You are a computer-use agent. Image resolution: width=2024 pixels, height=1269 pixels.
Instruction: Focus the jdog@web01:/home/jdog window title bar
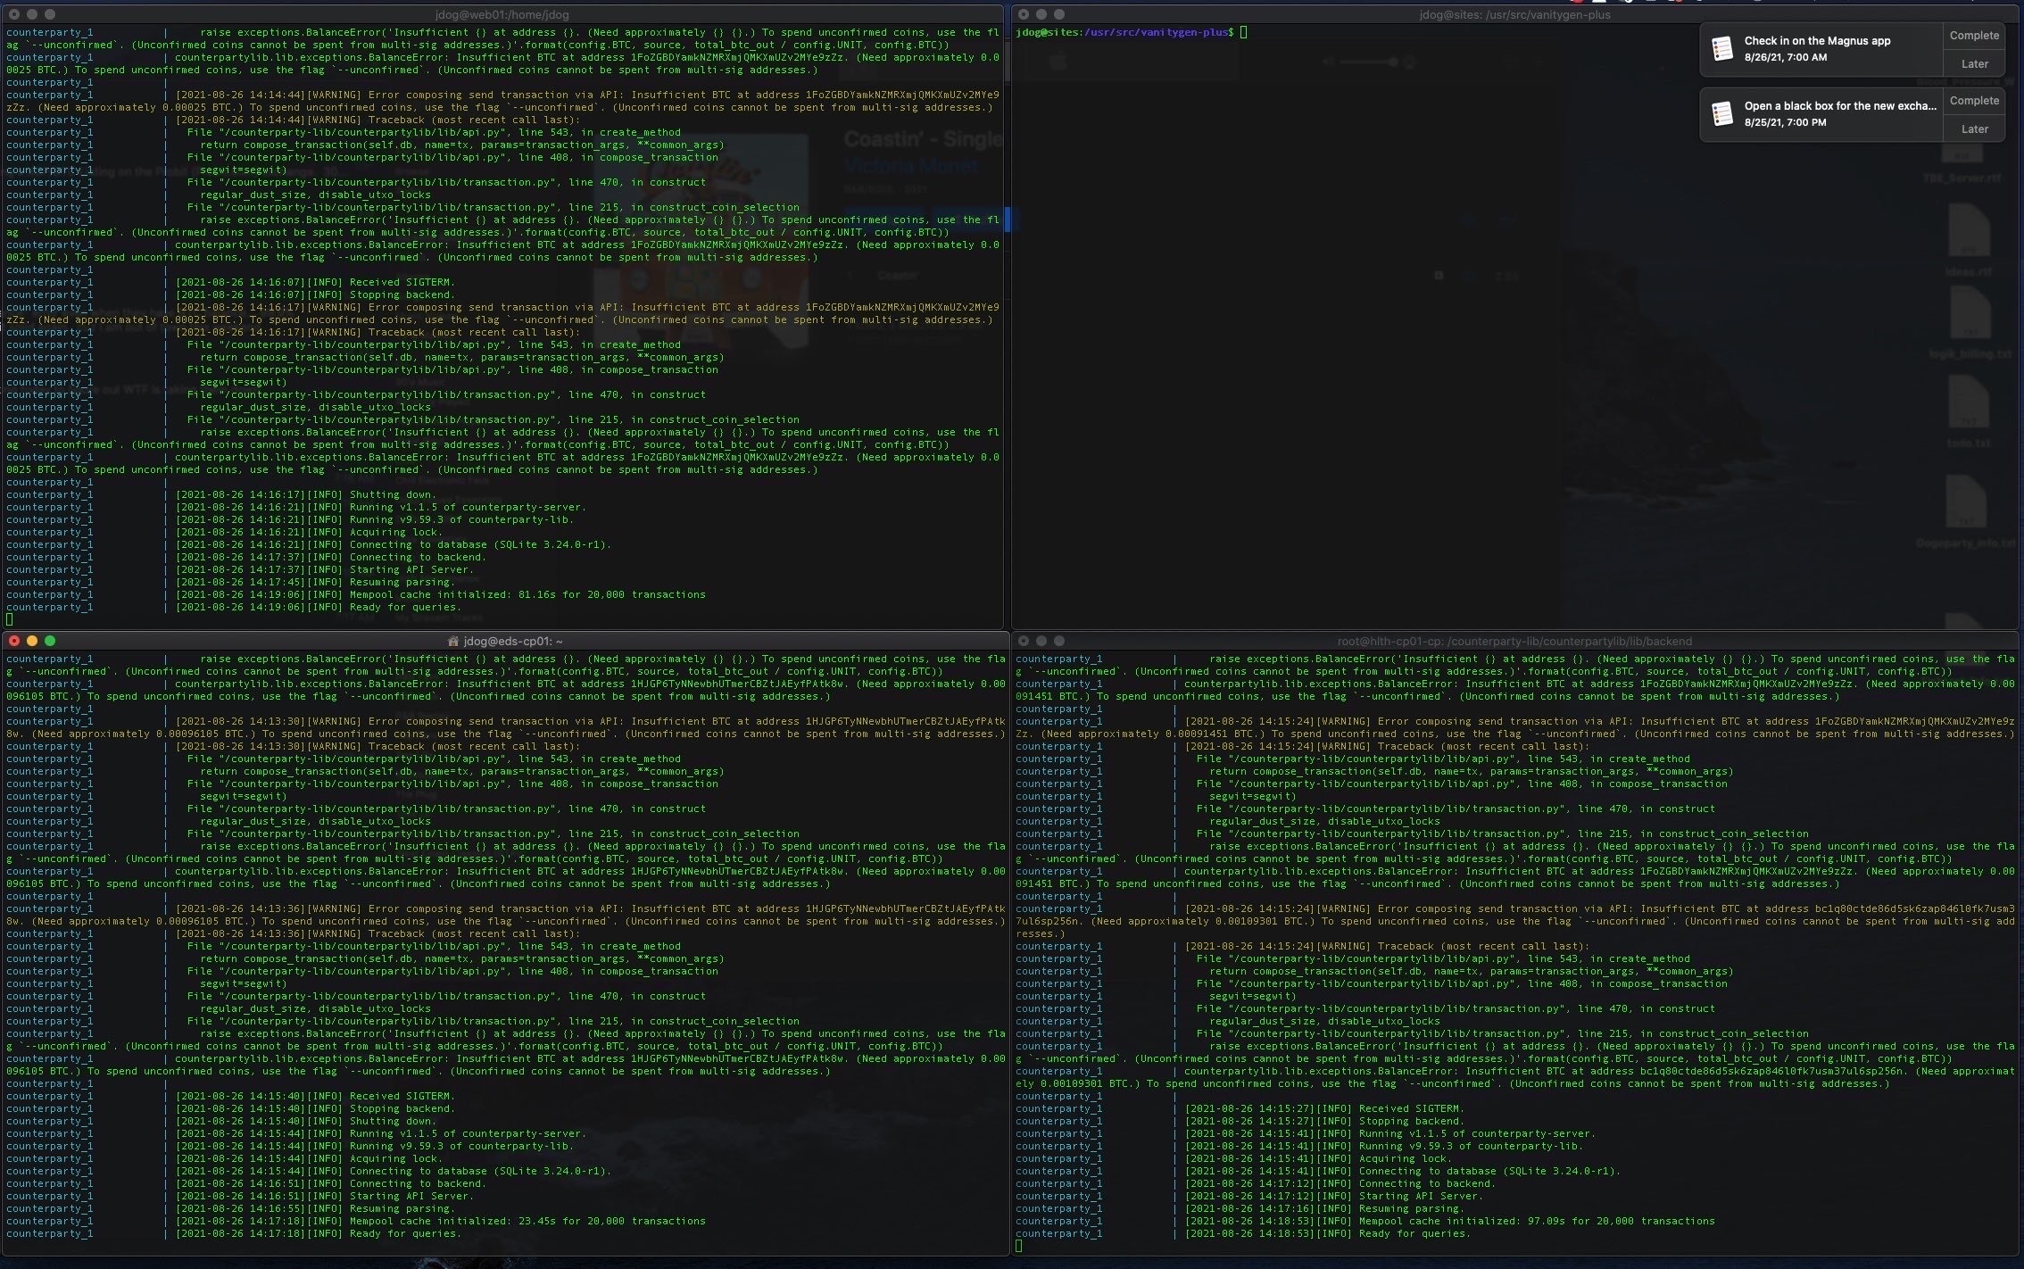(x=502, y=14)
